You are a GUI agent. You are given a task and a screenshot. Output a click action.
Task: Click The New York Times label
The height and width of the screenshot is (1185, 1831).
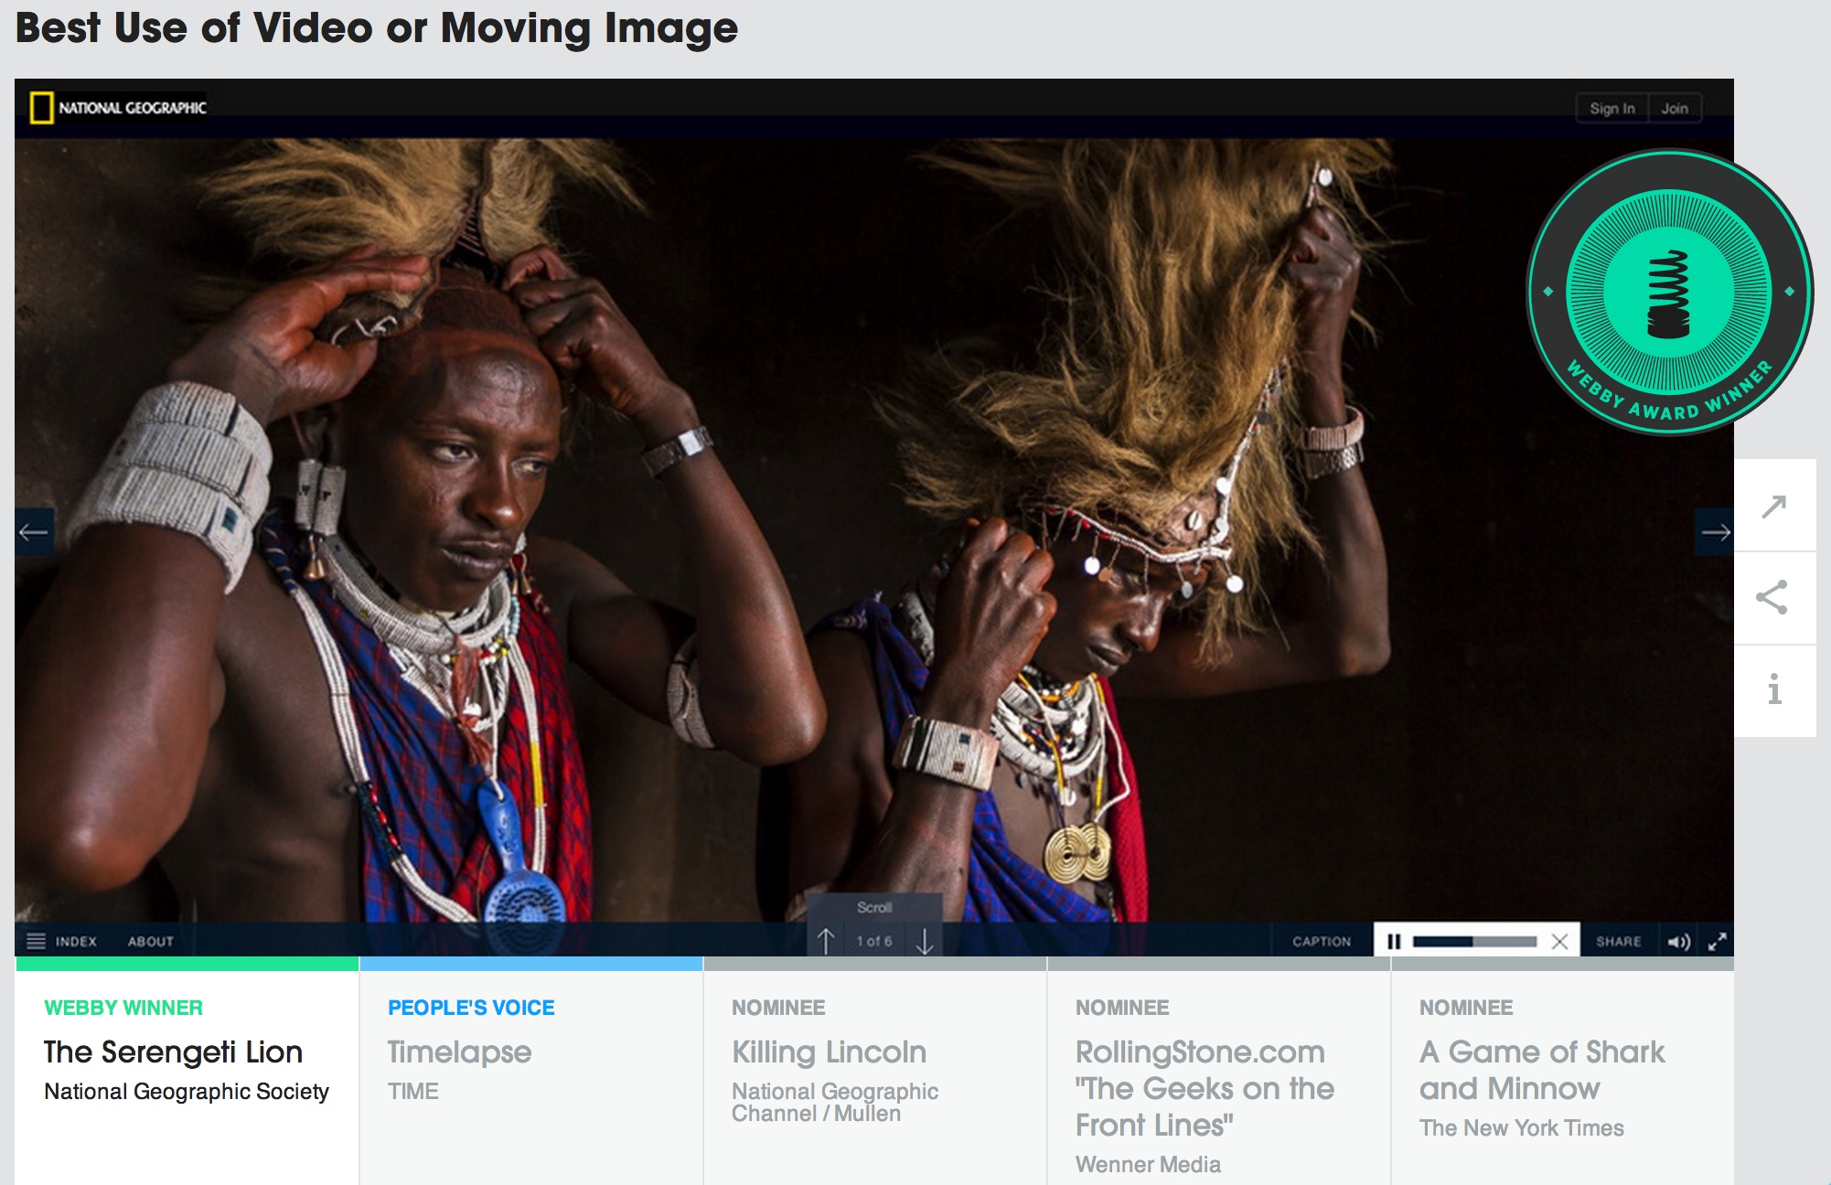click(x=1522, y=1128)
